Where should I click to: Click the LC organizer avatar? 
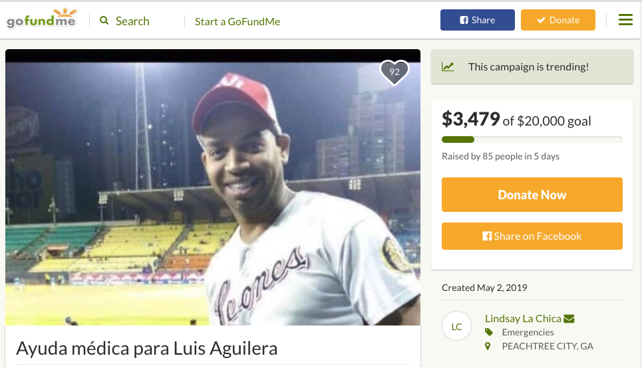[456, 326]
